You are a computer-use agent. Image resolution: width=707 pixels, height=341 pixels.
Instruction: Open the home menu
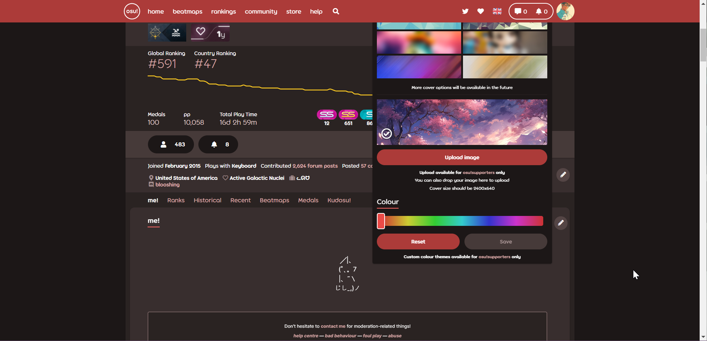[156, 11]
